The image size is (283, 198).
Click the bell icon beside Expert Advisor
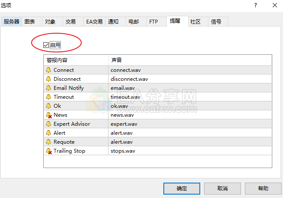(48, 124)
